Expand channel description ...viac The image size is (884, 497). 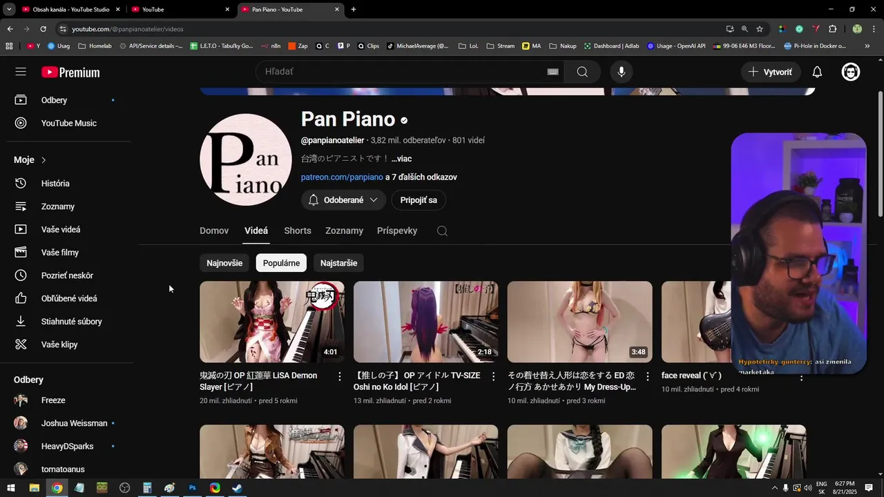point(401,159)
